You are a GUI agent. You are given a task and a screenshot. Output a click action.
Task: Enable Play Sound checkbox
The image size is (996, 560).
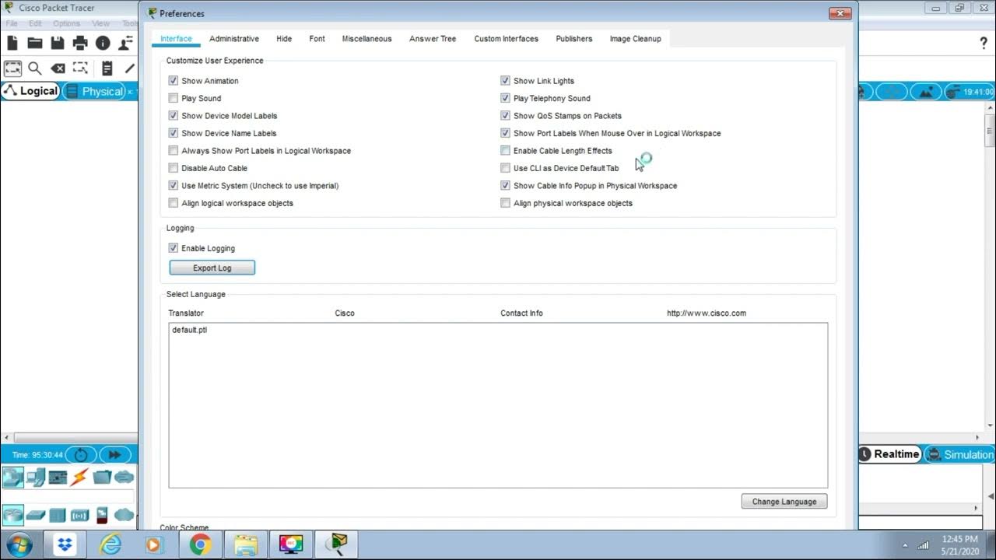point(174,98)
